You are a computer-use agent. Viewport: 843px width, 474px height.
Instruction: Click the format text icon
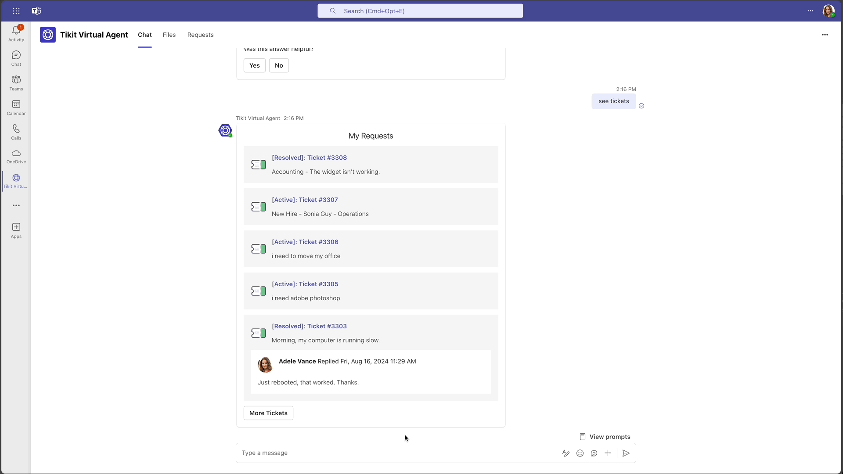pyautogui.click(x=566, y=453)
